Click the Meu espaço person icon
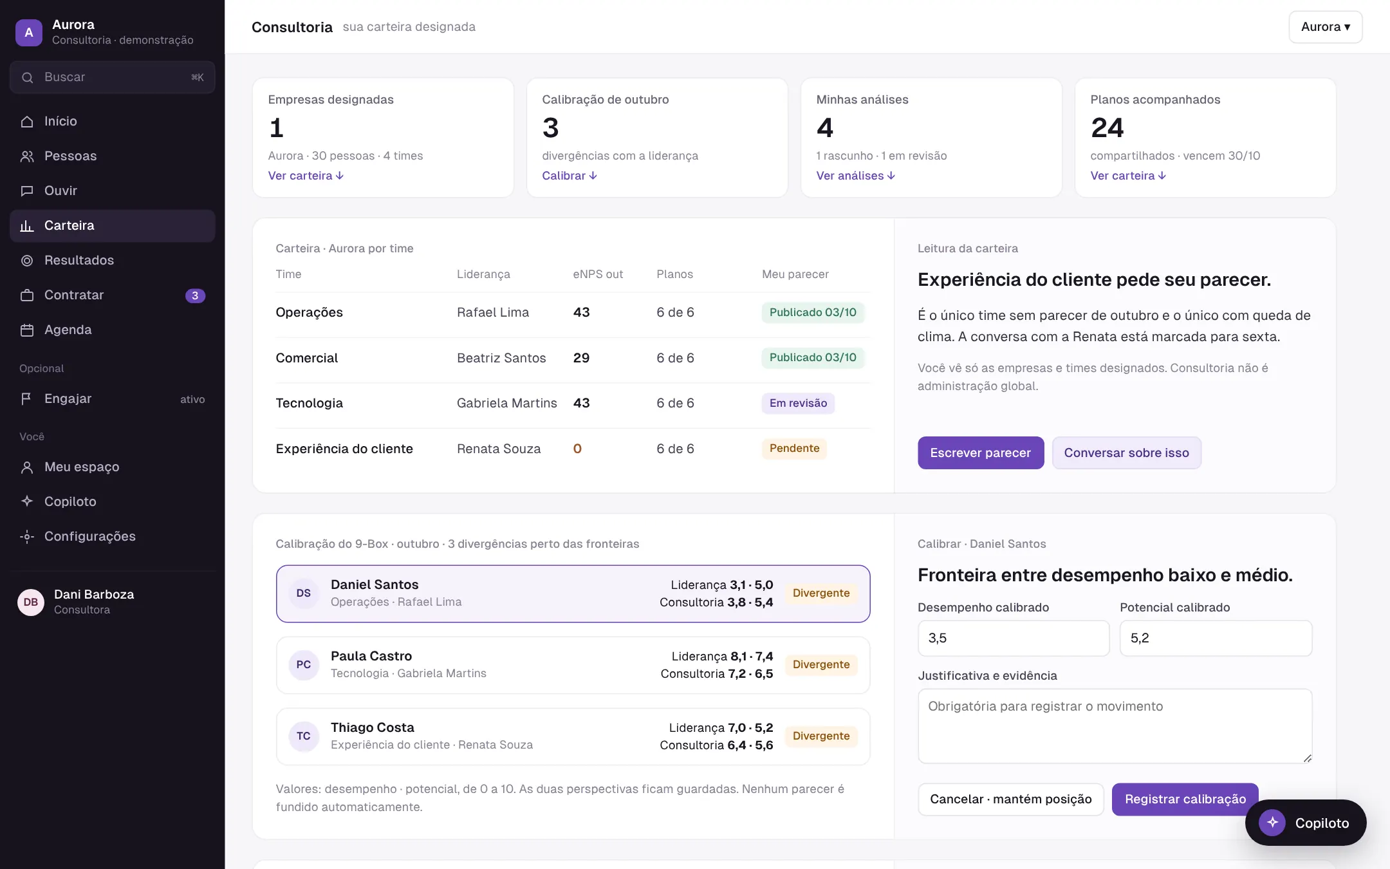 click(x=27, y=467)
